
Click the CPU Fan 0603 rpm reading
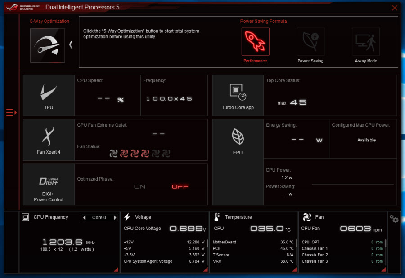coord(361,229)
